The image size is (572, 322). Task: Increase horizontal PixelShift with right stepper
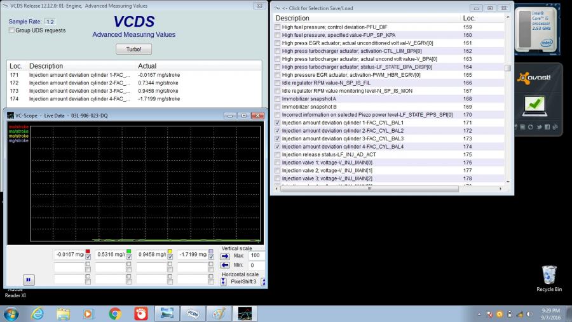pyautogui.click(x=264, y=281)
